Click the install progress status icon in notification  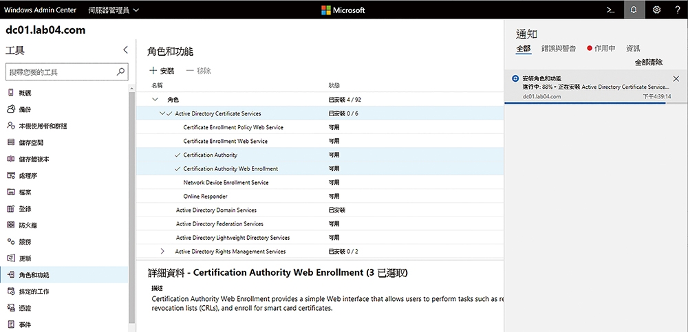click(x=515, y=78)
